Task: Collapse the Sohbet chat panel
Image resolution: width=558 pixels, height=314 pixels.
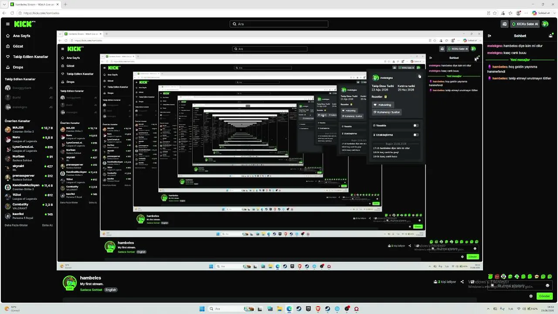Action: point(490,36)
